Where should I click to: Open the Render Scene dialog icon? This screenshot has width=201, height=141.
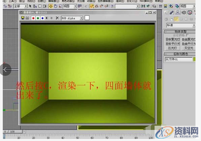tap(177, 6)
